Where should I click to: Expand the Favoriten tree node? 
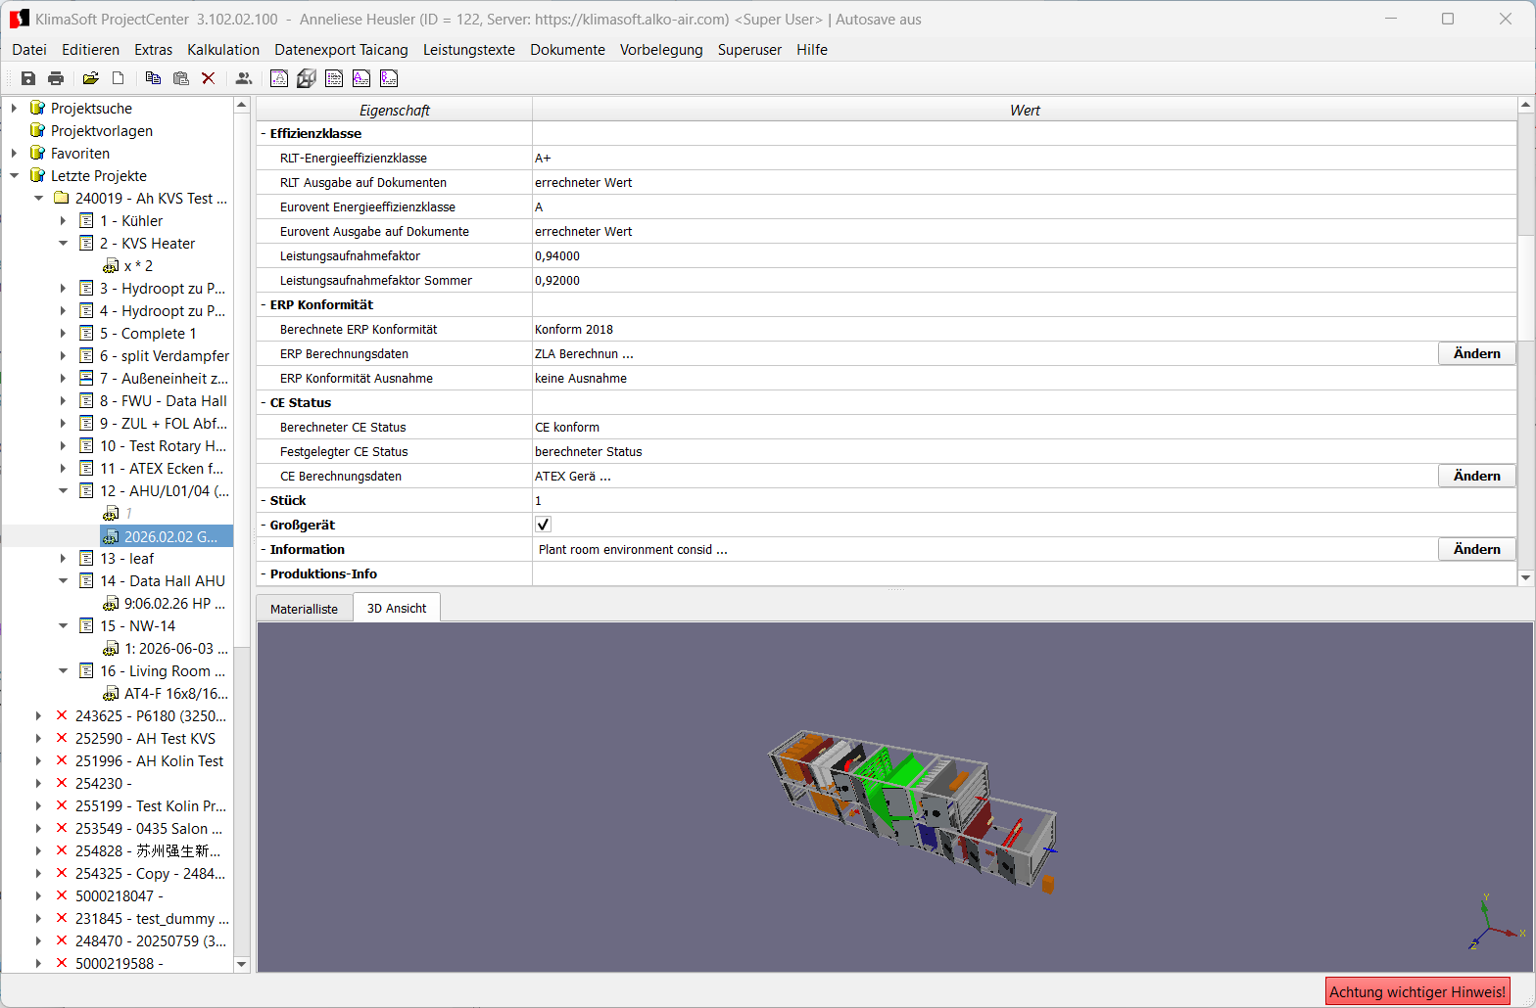(14, 153)
